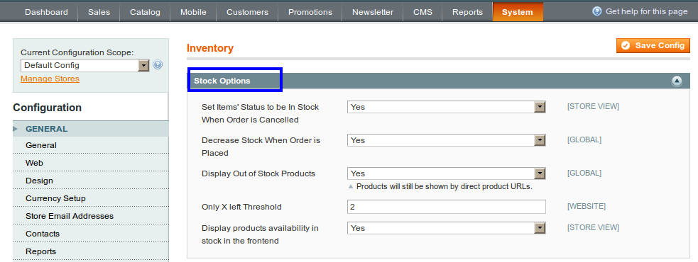
Task: Click the arrow icon beside GENERAL section
Action: click(x=16, y=129)
